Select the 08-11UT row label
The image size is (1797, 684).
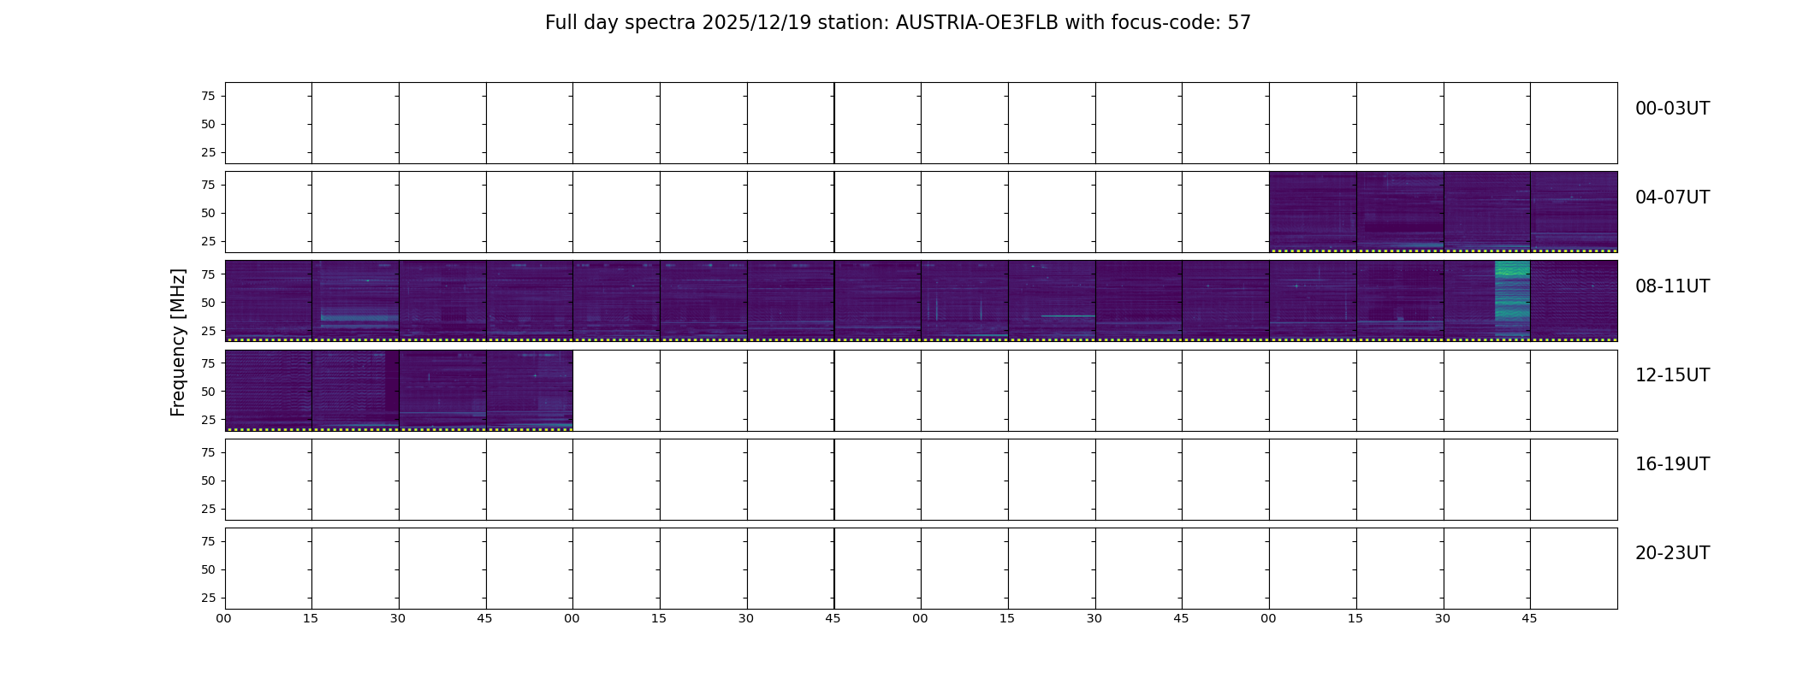(1672, 286)
